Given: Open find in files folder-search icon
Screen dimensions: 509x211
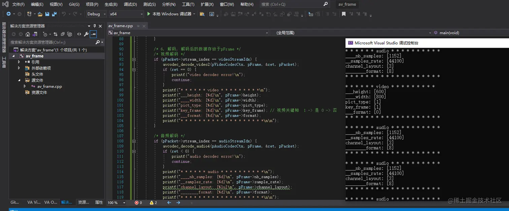Looking at the screenshot, I should (x=202, y=14).
